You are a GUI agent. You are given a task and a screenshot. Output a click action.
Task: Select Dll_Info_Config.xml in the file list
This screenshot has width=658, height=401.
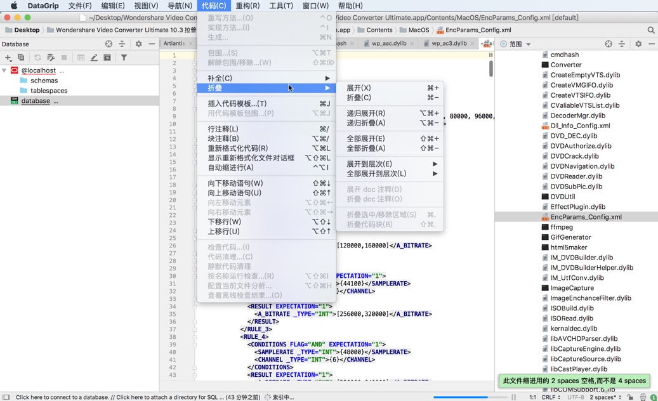click(x=576, y=126)
